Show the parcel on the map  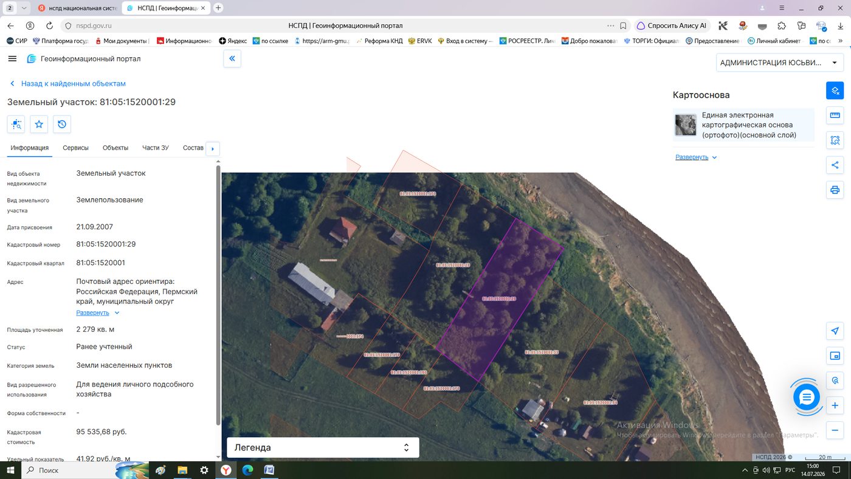tap(16, 124)
